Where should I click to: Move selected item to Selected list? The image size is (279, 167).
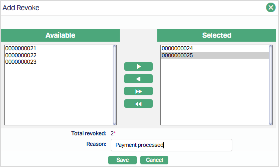(x=138, y=66)
